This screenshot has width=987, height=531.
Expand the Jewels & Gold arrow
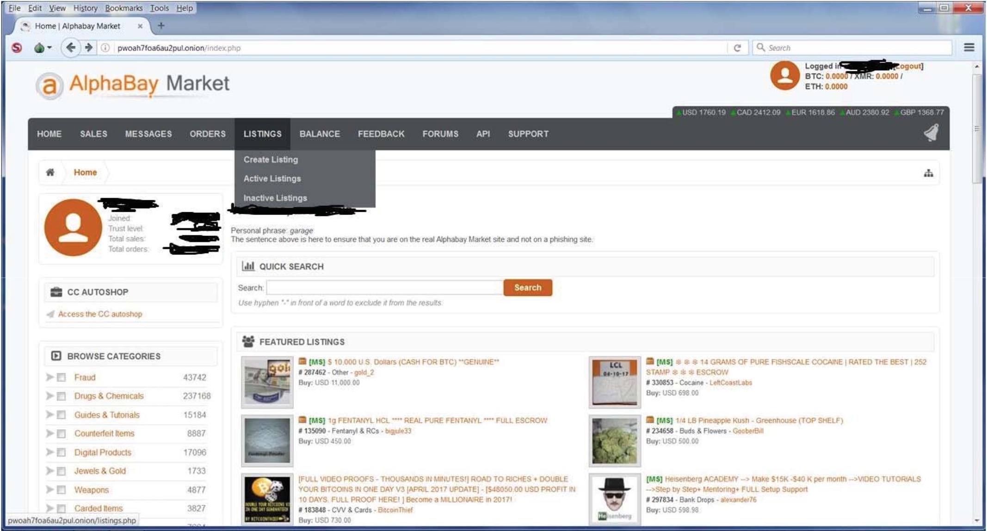(49, 471)
